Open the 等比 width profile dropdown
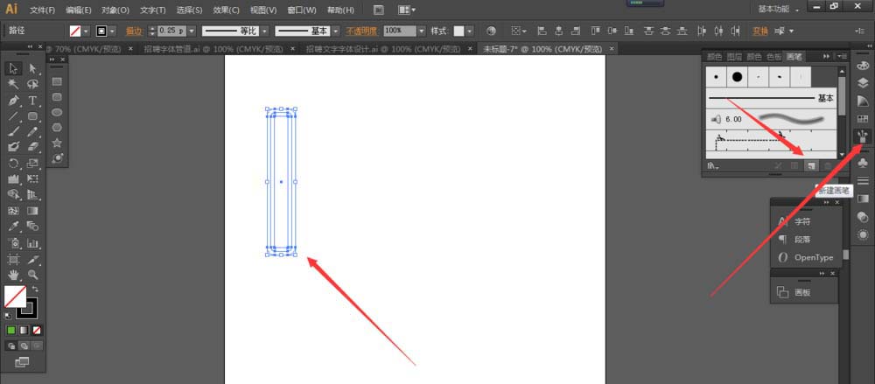The width and height of the screenshot is (875, 384). (x=264, y=31)
